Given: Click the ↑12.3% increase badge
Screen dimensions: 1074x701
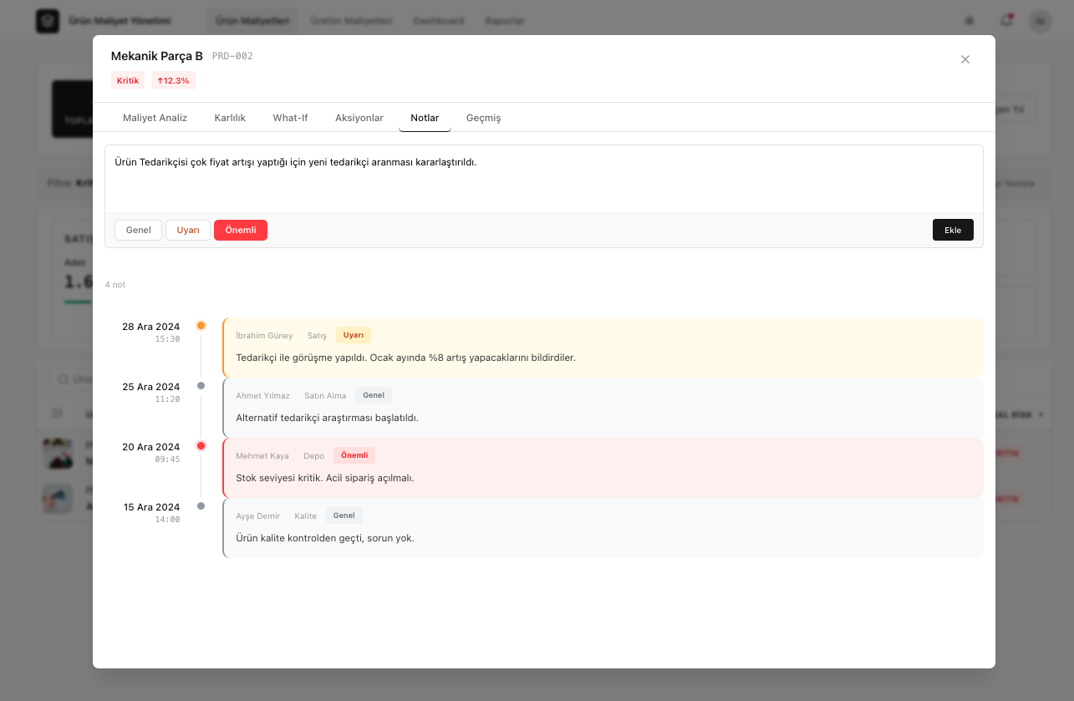Looking at the screenshot, I should (173, 81).
